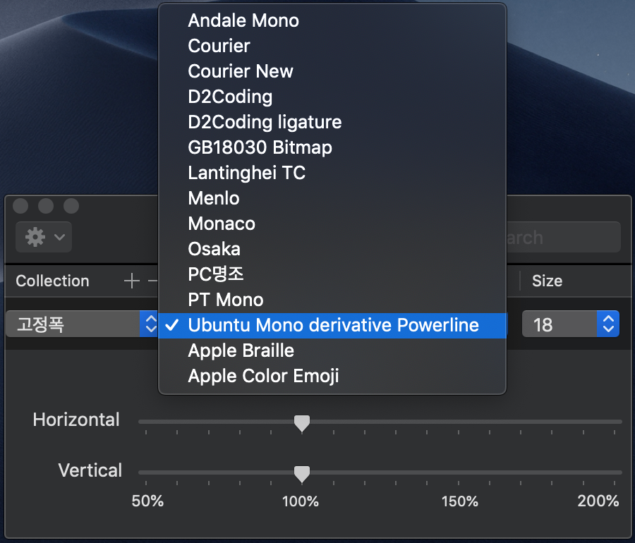Choose Apple Braille font

(x=332, y=350)
